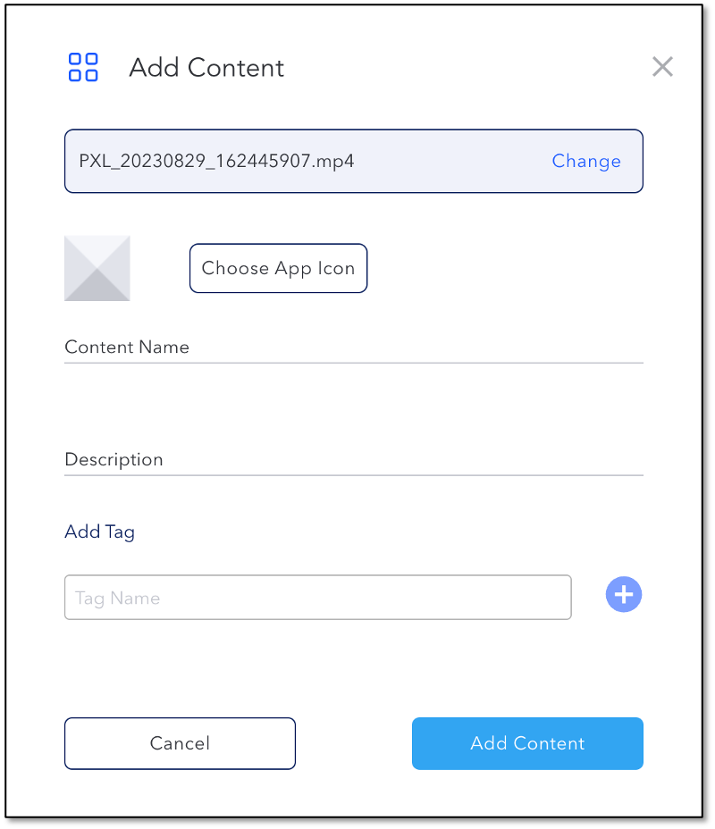Click the Tag Name placeholder text
This screenshot has width=715, height=829.
pyautogui.click(x=117, y=599)
